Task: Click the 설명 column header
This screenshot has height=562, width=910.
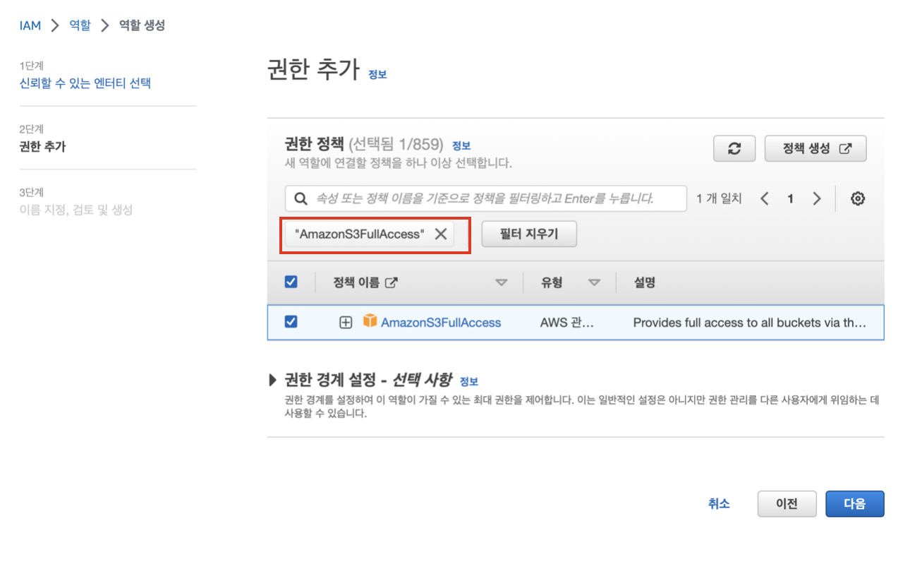Action: (x=645, y=282)
